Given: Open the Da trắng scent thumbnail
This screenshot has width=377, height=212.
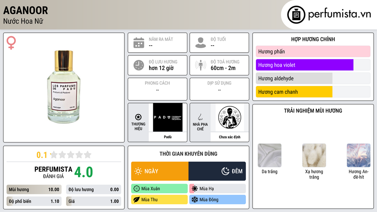Looking at the screenshot, I should coord(269,155).
